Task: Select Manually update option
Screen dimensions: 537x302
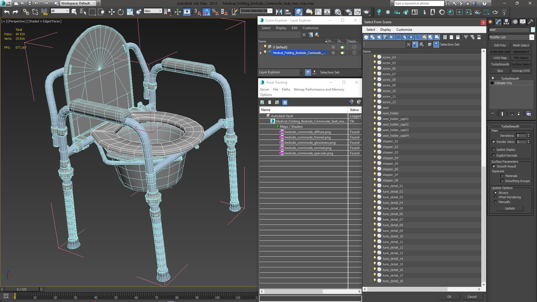Action: tap(495, 202)
